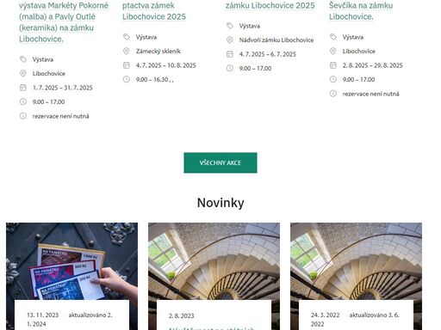Screen dimensions: 441x330
Task: Click clock icon in the Ševčíka card
Action: pos(333,79)
